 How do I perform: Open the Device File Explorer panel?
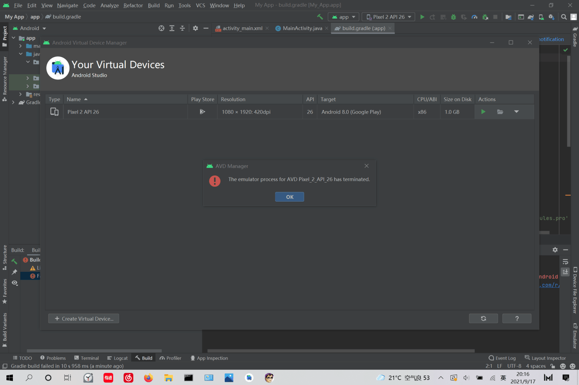coord(575,293)
